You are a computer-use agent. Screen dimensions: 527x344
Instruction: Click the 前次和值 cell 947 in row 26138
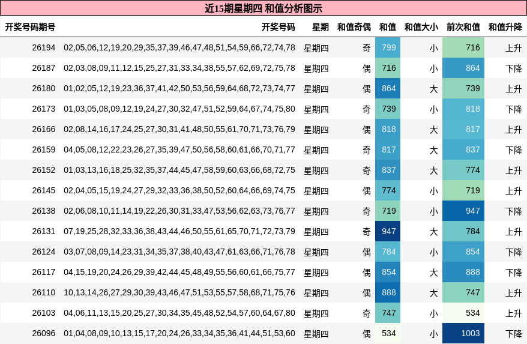463,211
